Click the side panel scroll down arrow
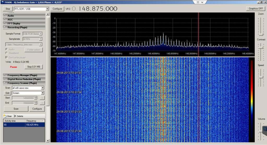This screenshot has height=145, width=267. 48,141
